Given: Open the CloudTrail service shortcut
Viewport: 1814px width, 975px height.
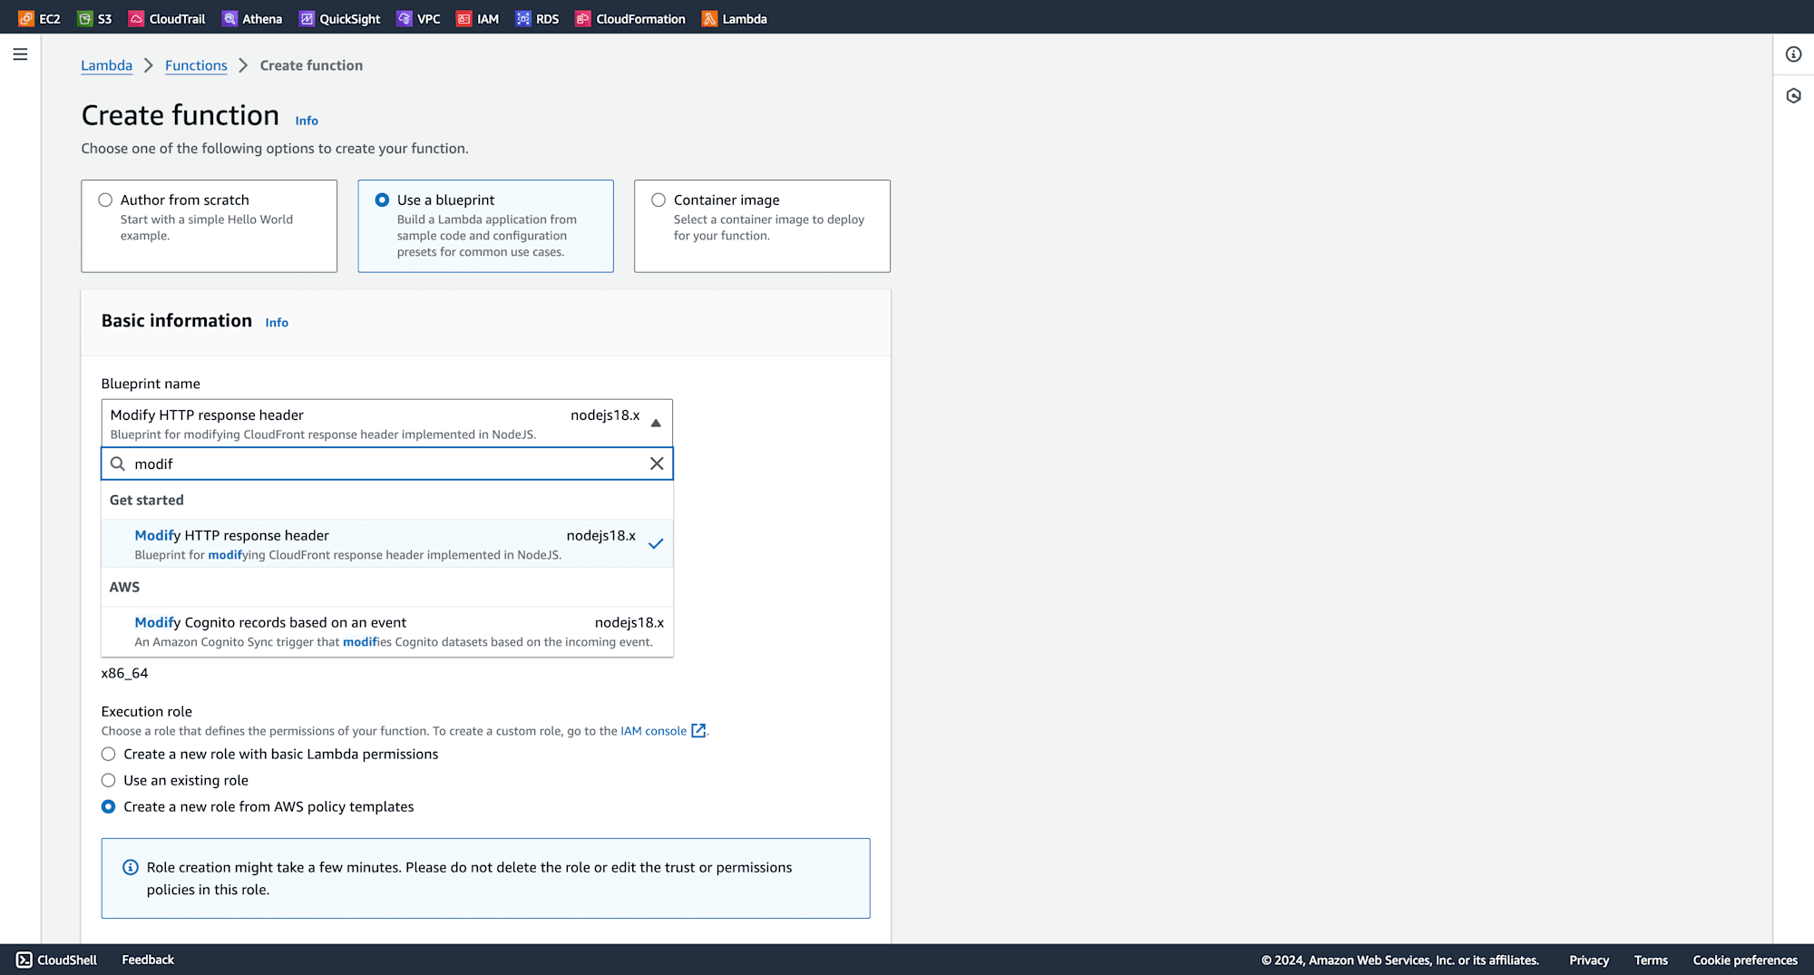Looking at the screenshot, I should point(168,18).
